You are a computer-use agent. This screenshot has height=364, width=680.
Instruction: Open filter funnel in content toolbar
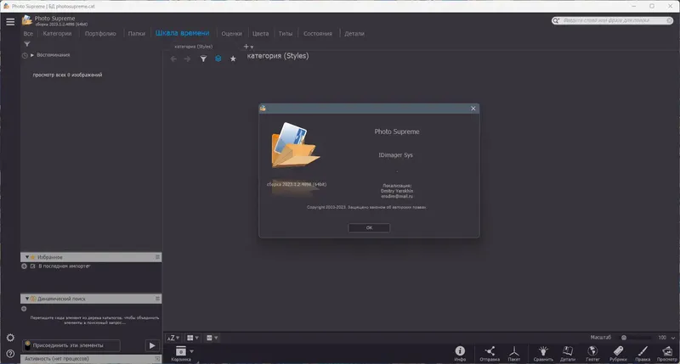point(203,59)
